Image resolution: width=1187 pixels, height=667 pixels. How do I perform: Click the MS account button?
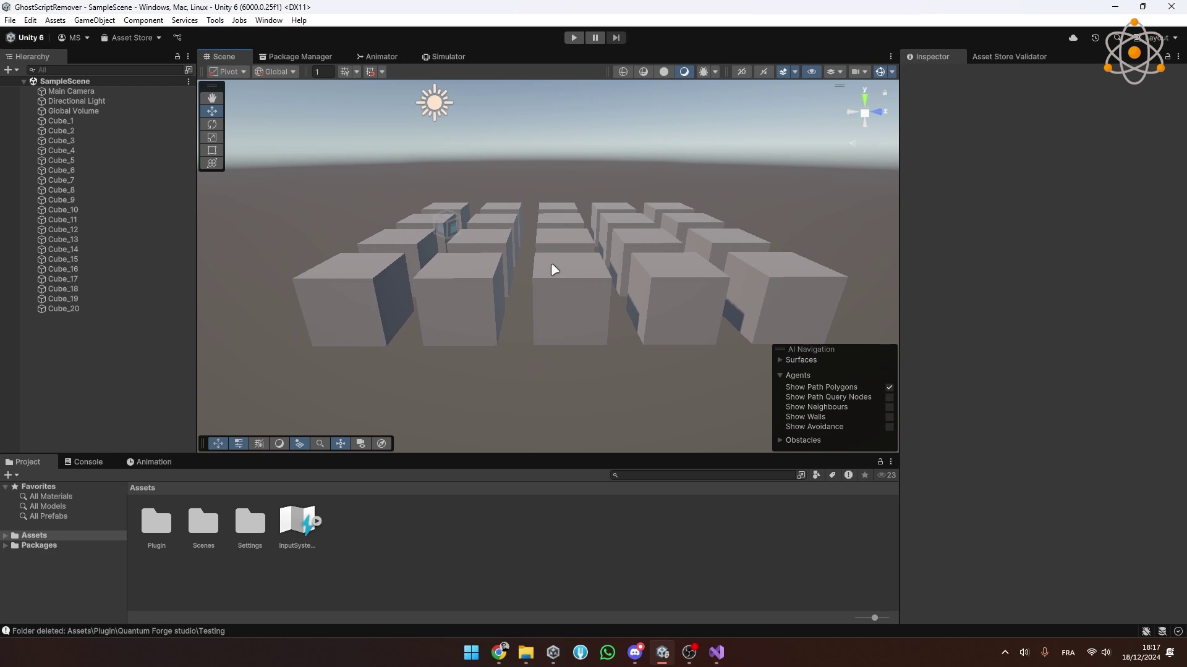click(74, 38)
